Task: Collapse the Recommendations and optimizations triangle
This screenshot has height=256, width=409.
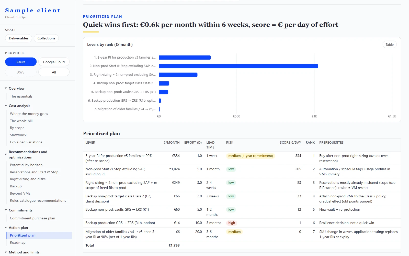Action: click(6, 154)
